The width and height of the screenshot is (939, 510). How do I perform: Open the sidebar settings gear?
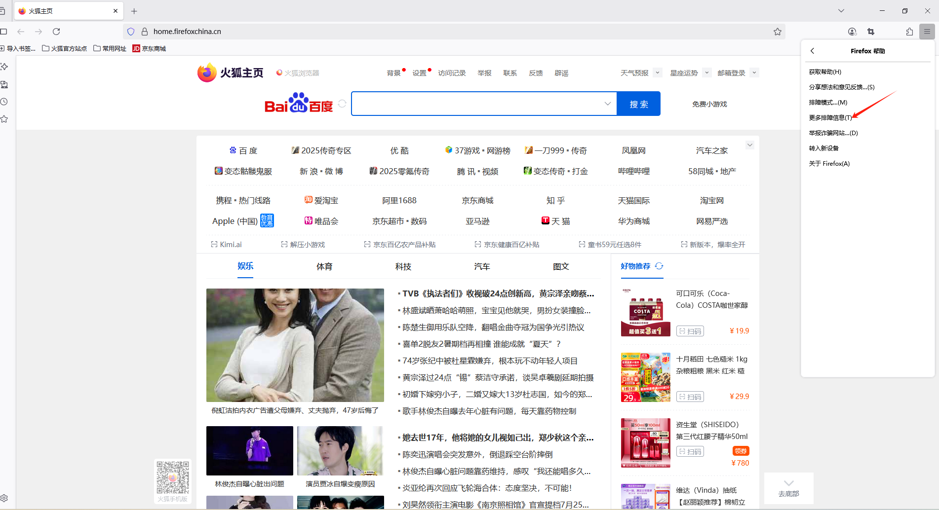tap(4, 498)
